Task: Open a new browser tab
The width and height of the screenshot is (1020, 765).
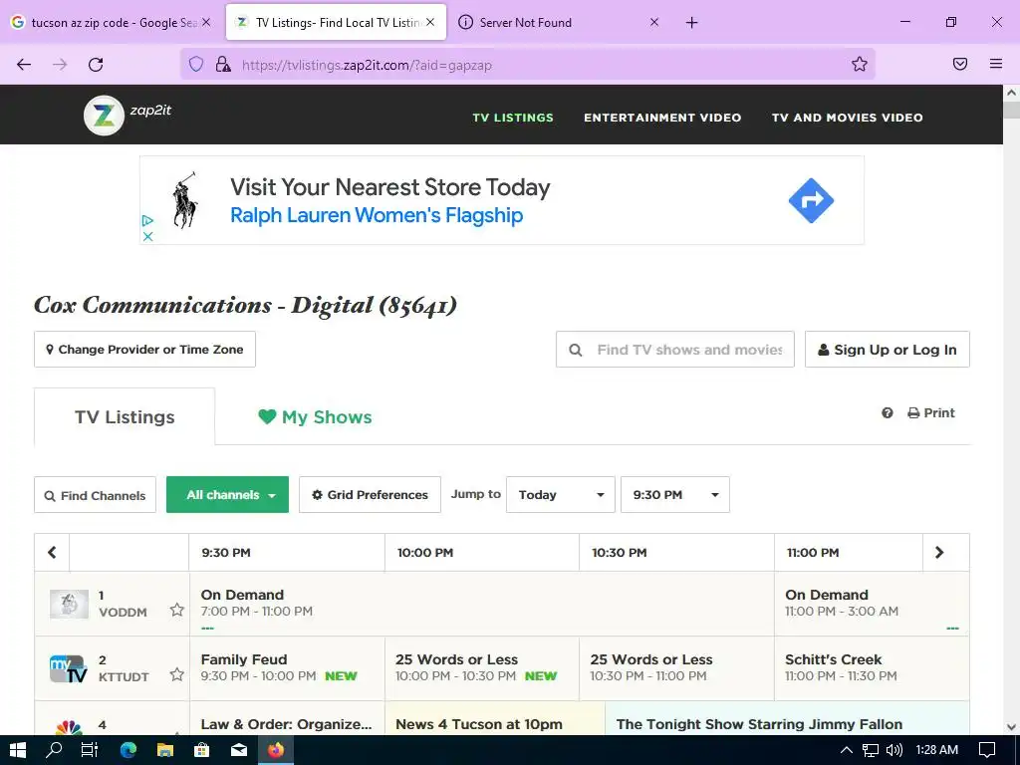Action: pyautogui.click(x=691, y=23)
